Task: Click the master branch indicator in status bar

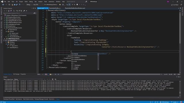Action: coord(175,102)
